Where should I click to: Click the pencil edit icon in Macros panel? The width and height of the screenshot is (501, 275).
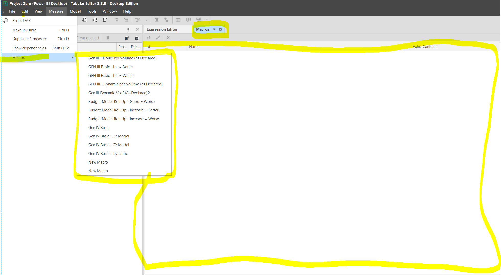point(158,37)
